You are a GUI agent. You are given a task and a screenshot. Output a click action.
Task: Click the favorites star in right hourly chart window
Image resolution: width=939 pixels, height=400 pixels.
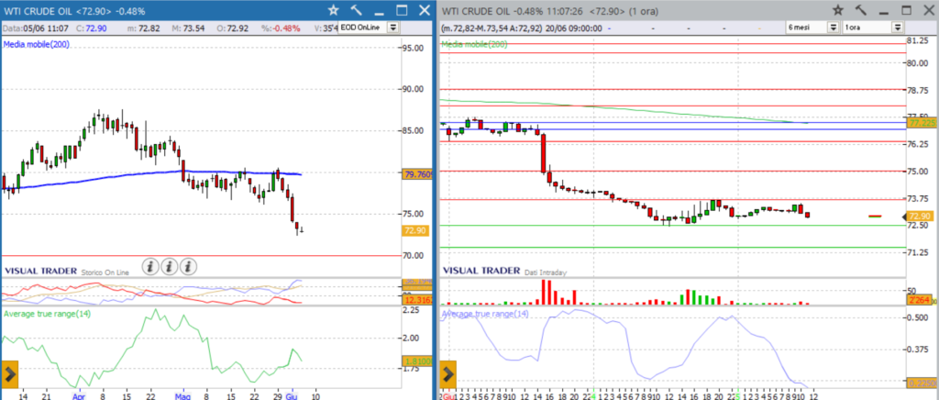click(838, 10)
